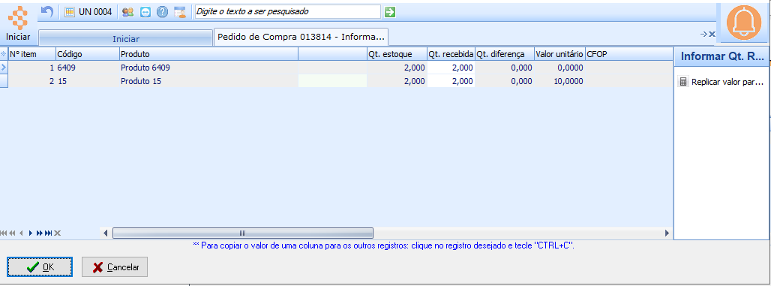Click the Produto column header

tap(209, 54)
